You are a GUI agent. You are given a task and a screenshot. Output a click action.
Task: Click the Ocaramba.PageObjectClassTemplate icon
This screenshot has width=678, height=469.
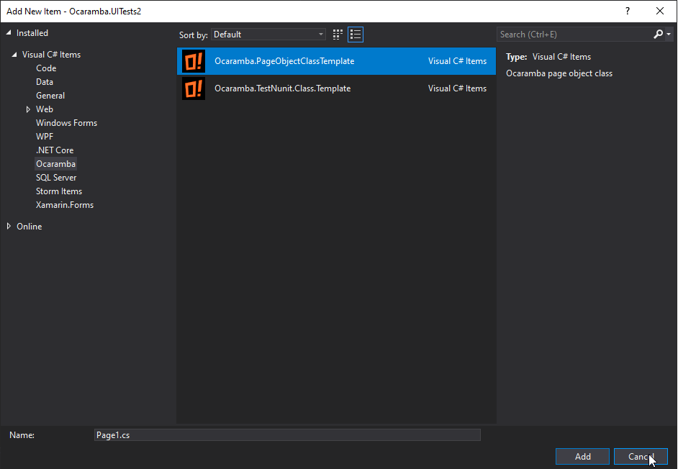click(194, 61)
